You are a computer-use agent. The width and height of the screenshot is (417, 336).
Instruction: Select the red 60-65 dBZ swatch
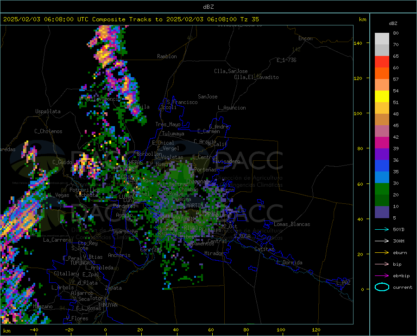(x=382, y=62)
